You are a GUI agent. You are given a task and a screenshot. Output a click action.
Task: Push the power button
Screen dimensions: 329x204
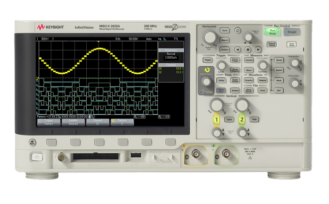click(37, 157)
